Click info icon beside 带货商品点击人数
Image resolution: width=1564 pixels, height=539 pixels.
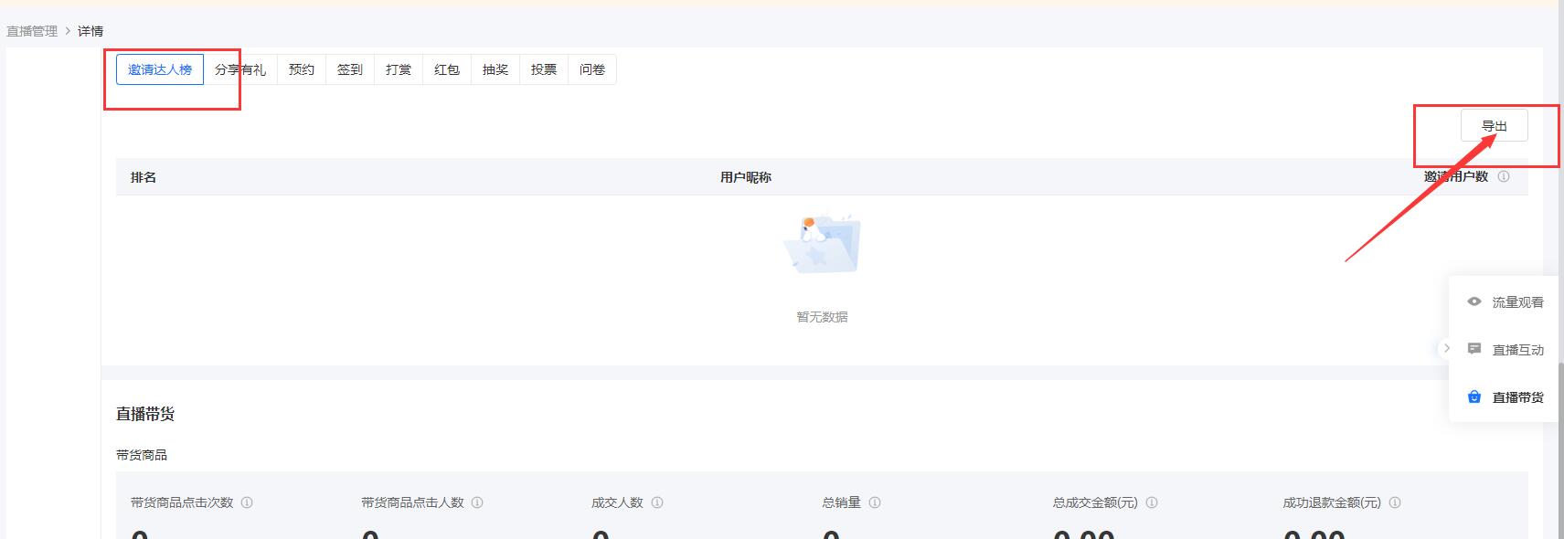(x=477, y=502)
